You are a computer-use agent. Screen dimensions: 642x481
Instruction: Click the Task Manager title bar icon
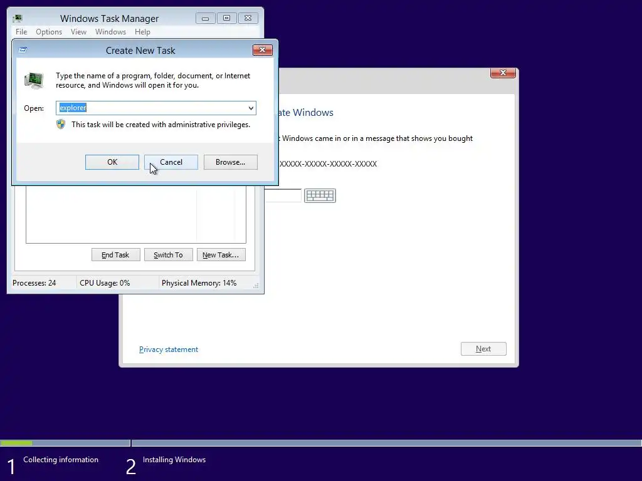[x=18, y=18]
